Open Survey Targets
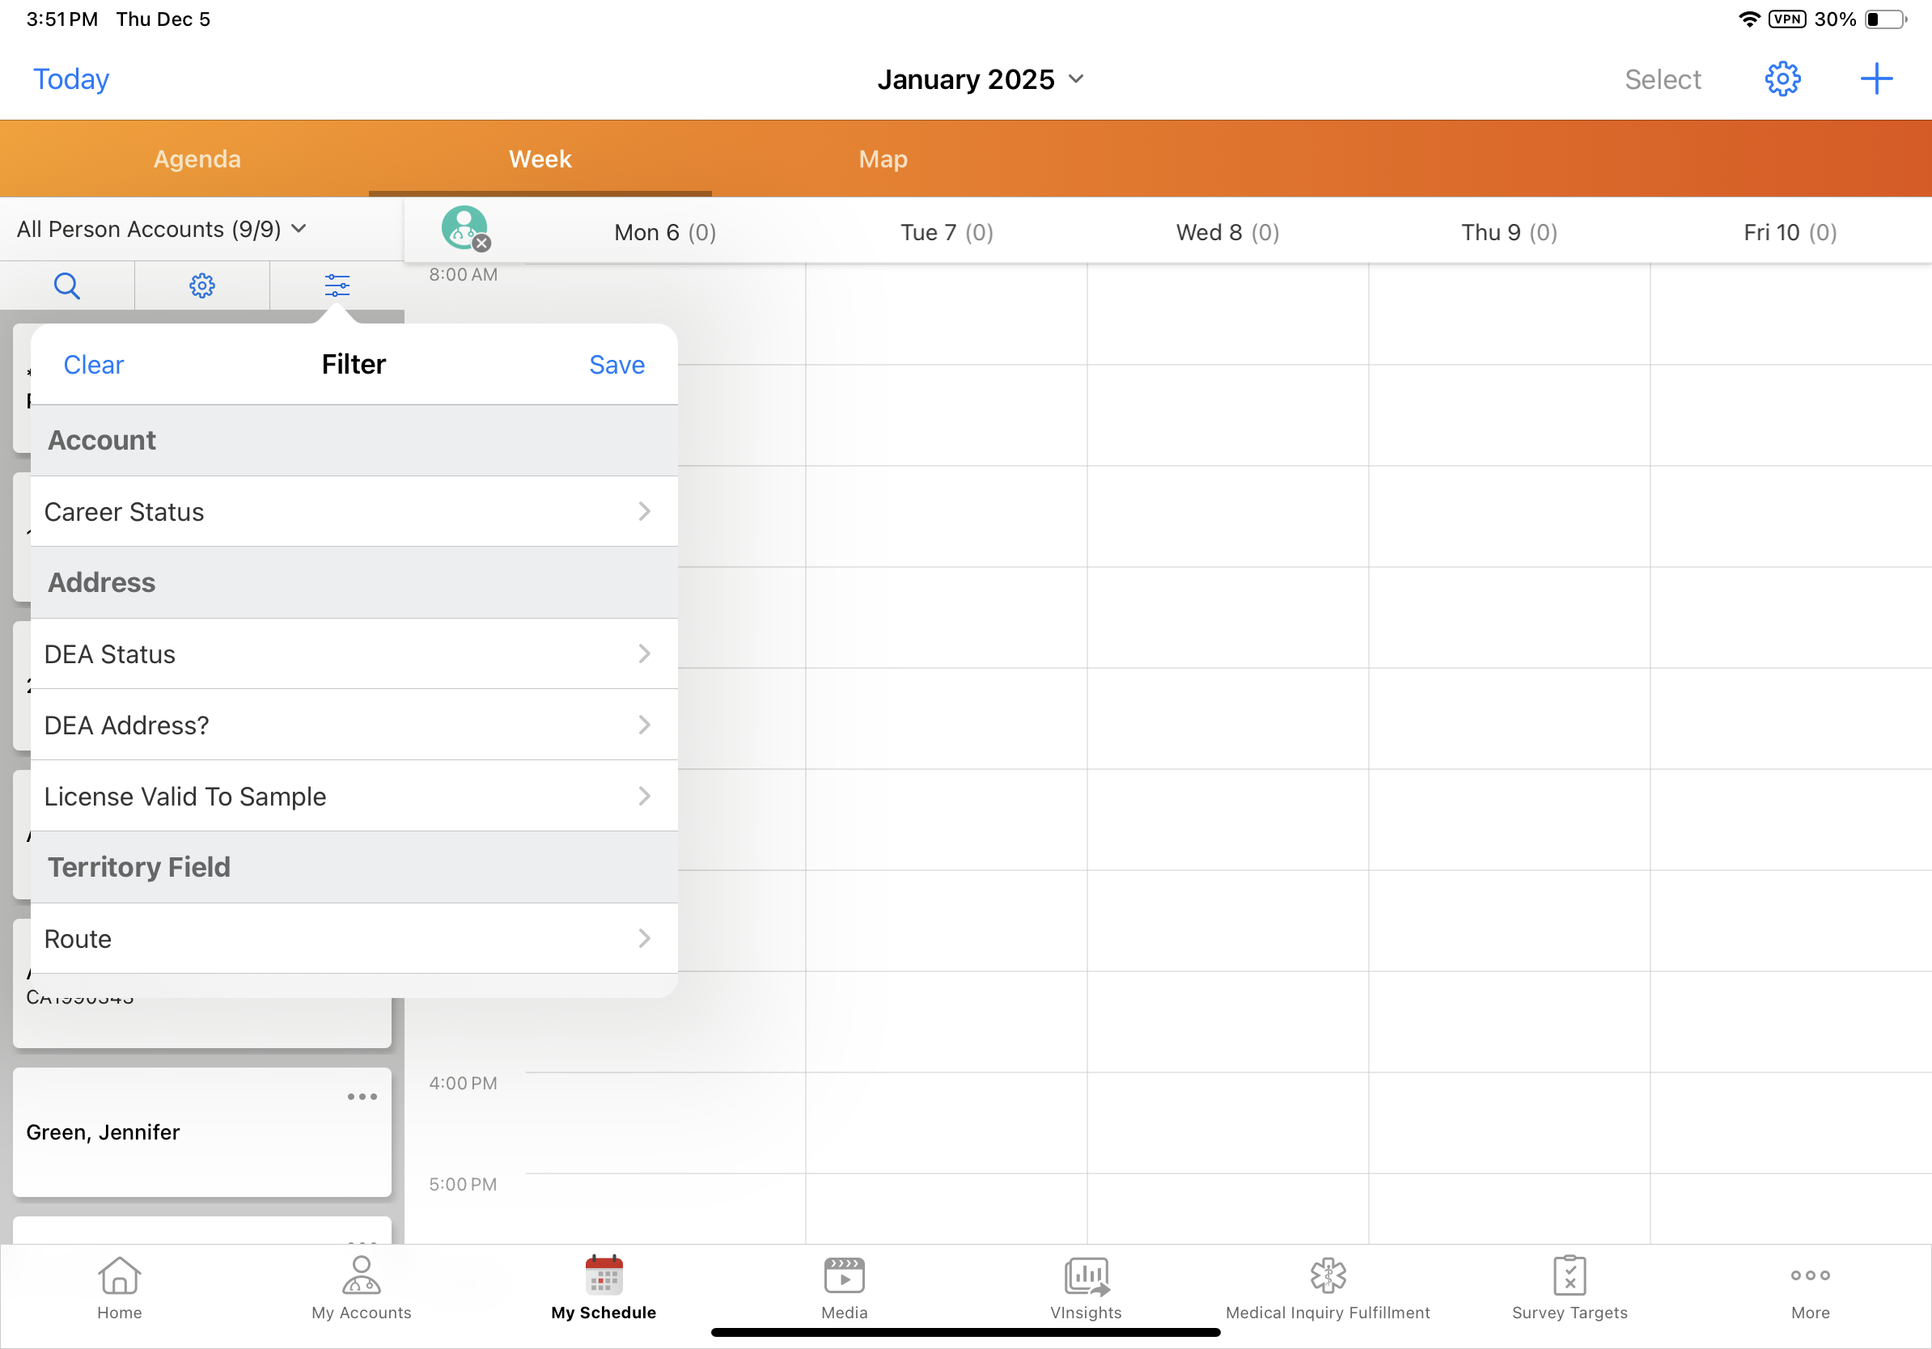1932x1349 pixels. (x=1569, y=1287)
